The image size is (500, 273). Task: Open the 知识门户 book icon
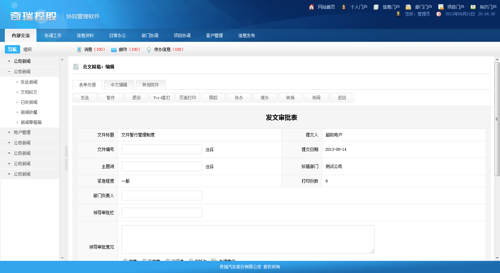pos(473,7)
